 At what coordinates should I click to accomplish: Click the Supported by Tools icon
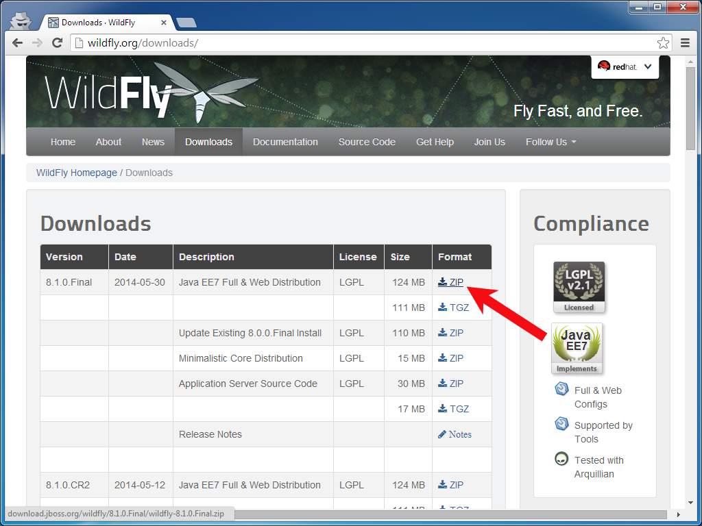561,423
